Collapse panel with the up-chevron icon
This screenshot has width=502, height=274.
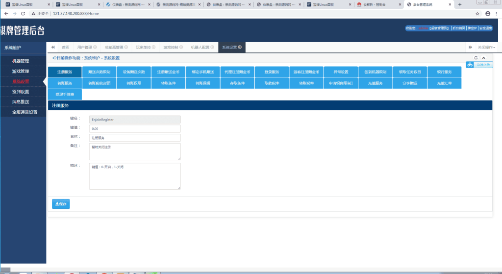click(x=483, y=58)
